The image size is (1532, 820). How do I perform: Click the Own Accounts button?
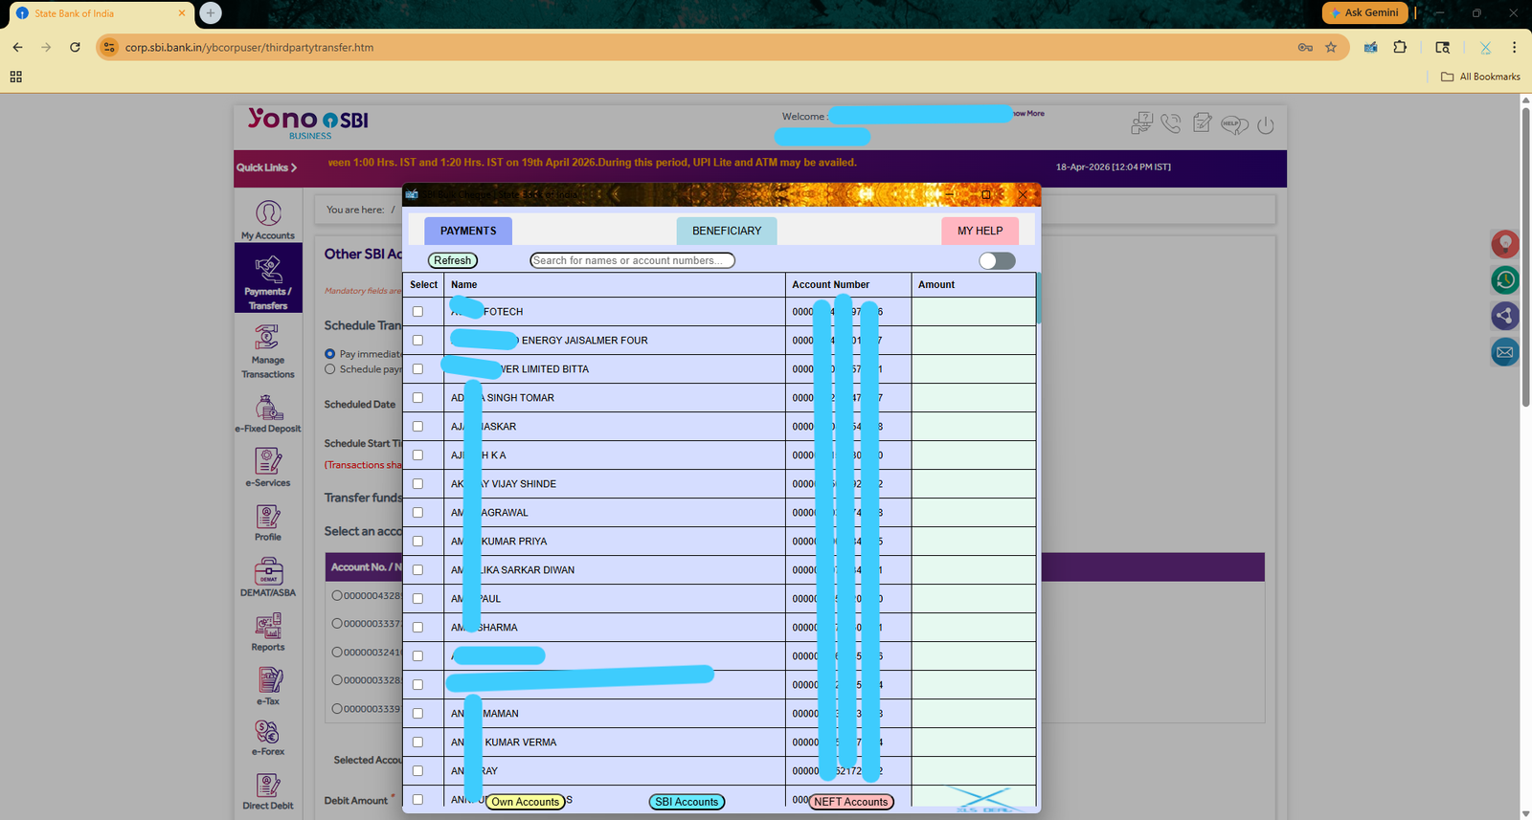coord(525,802)
